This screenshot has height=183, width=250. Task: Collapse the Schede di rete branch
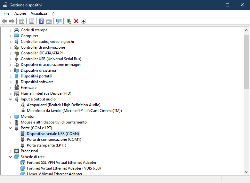(10, 157)
